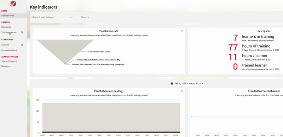
Task: Click info icon on Penetration rate (history) card
Action: pos(182,91)
